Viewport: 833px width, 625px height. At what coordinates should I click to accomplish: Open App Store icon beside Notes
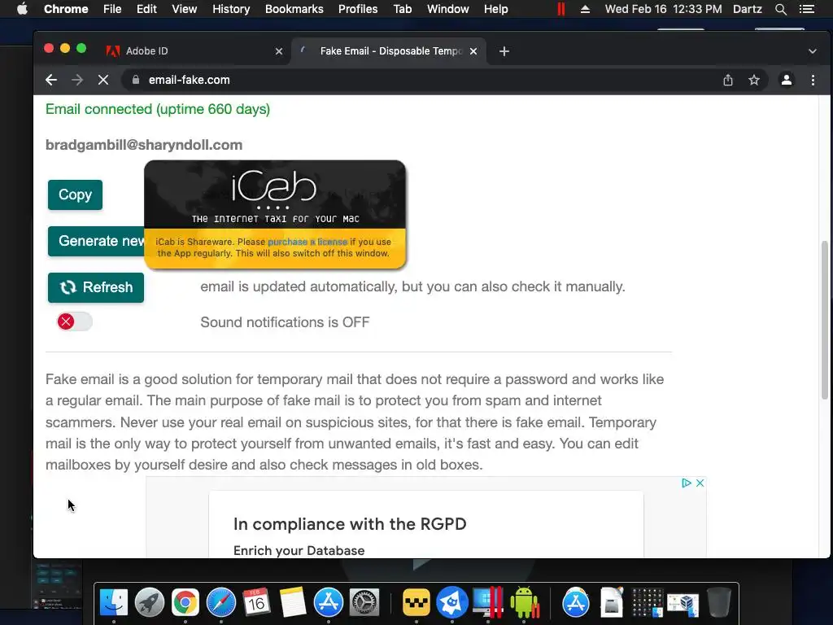tap(329, 603)
